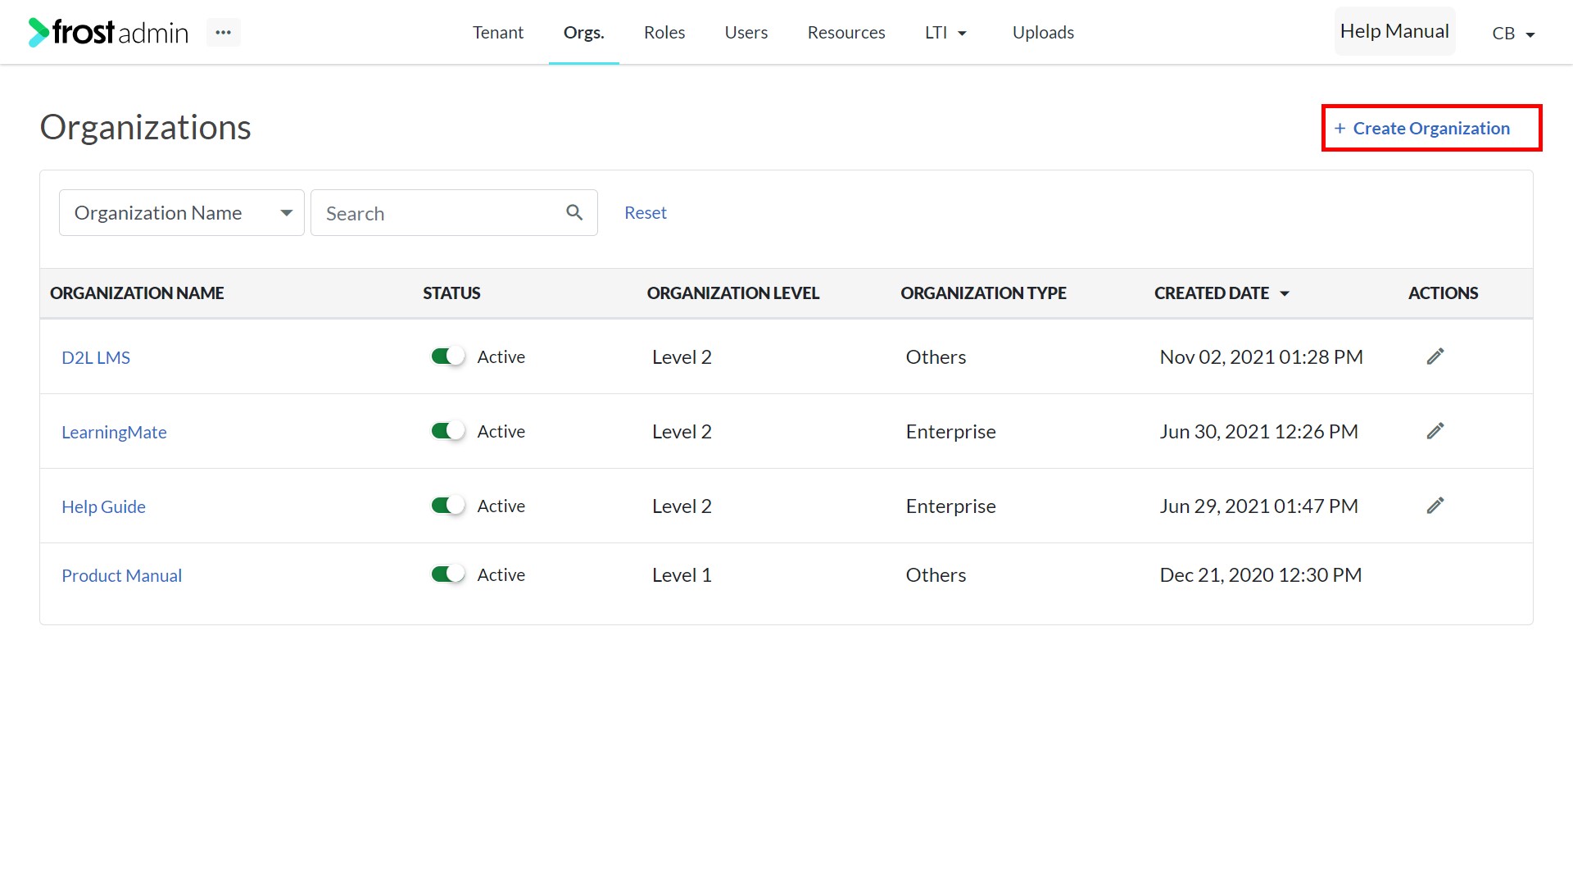This screenshot has width=1573, height=885.
Task: Open the Product Manual organization link
Action: pyautogui.click(x=121, y=575)
